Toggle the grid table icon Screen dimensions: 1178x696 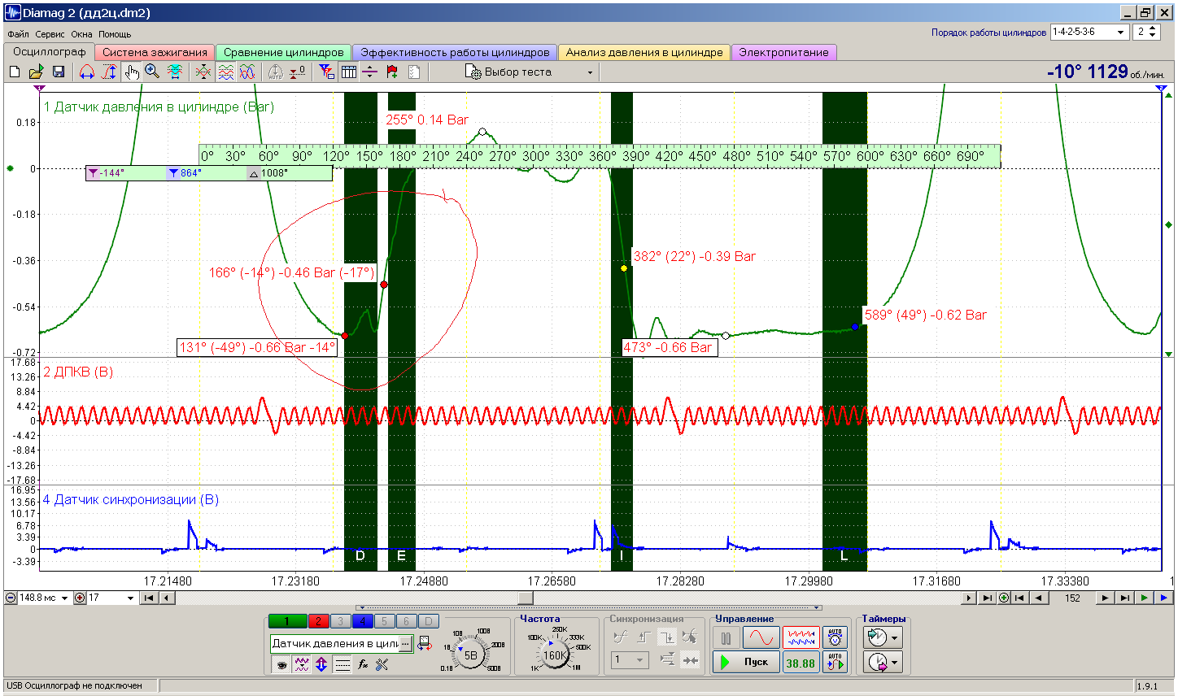click(349, 72)
